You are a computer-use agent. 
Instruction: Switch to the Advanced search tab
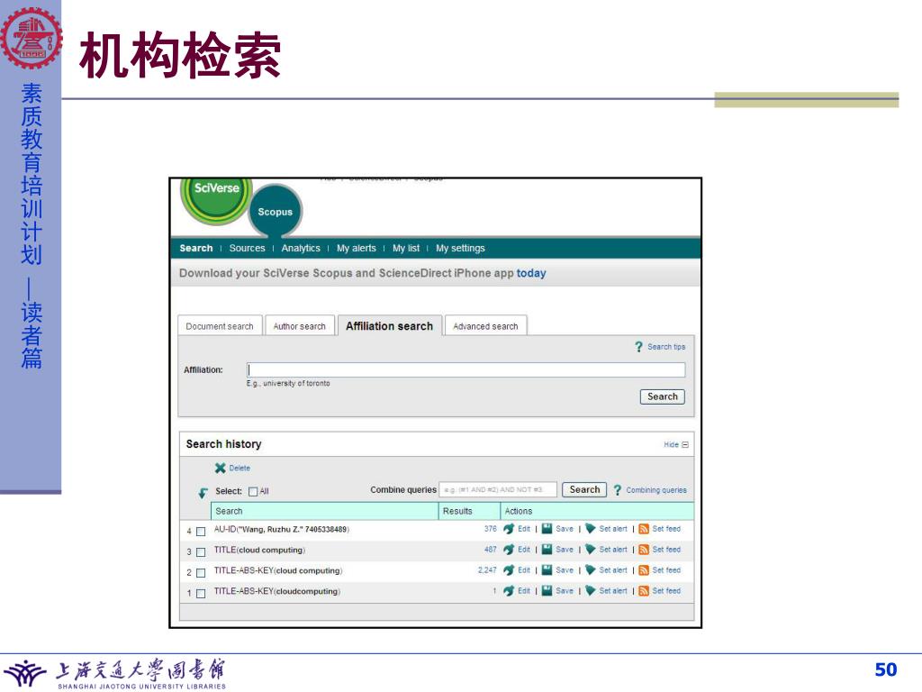coord(485,326)
